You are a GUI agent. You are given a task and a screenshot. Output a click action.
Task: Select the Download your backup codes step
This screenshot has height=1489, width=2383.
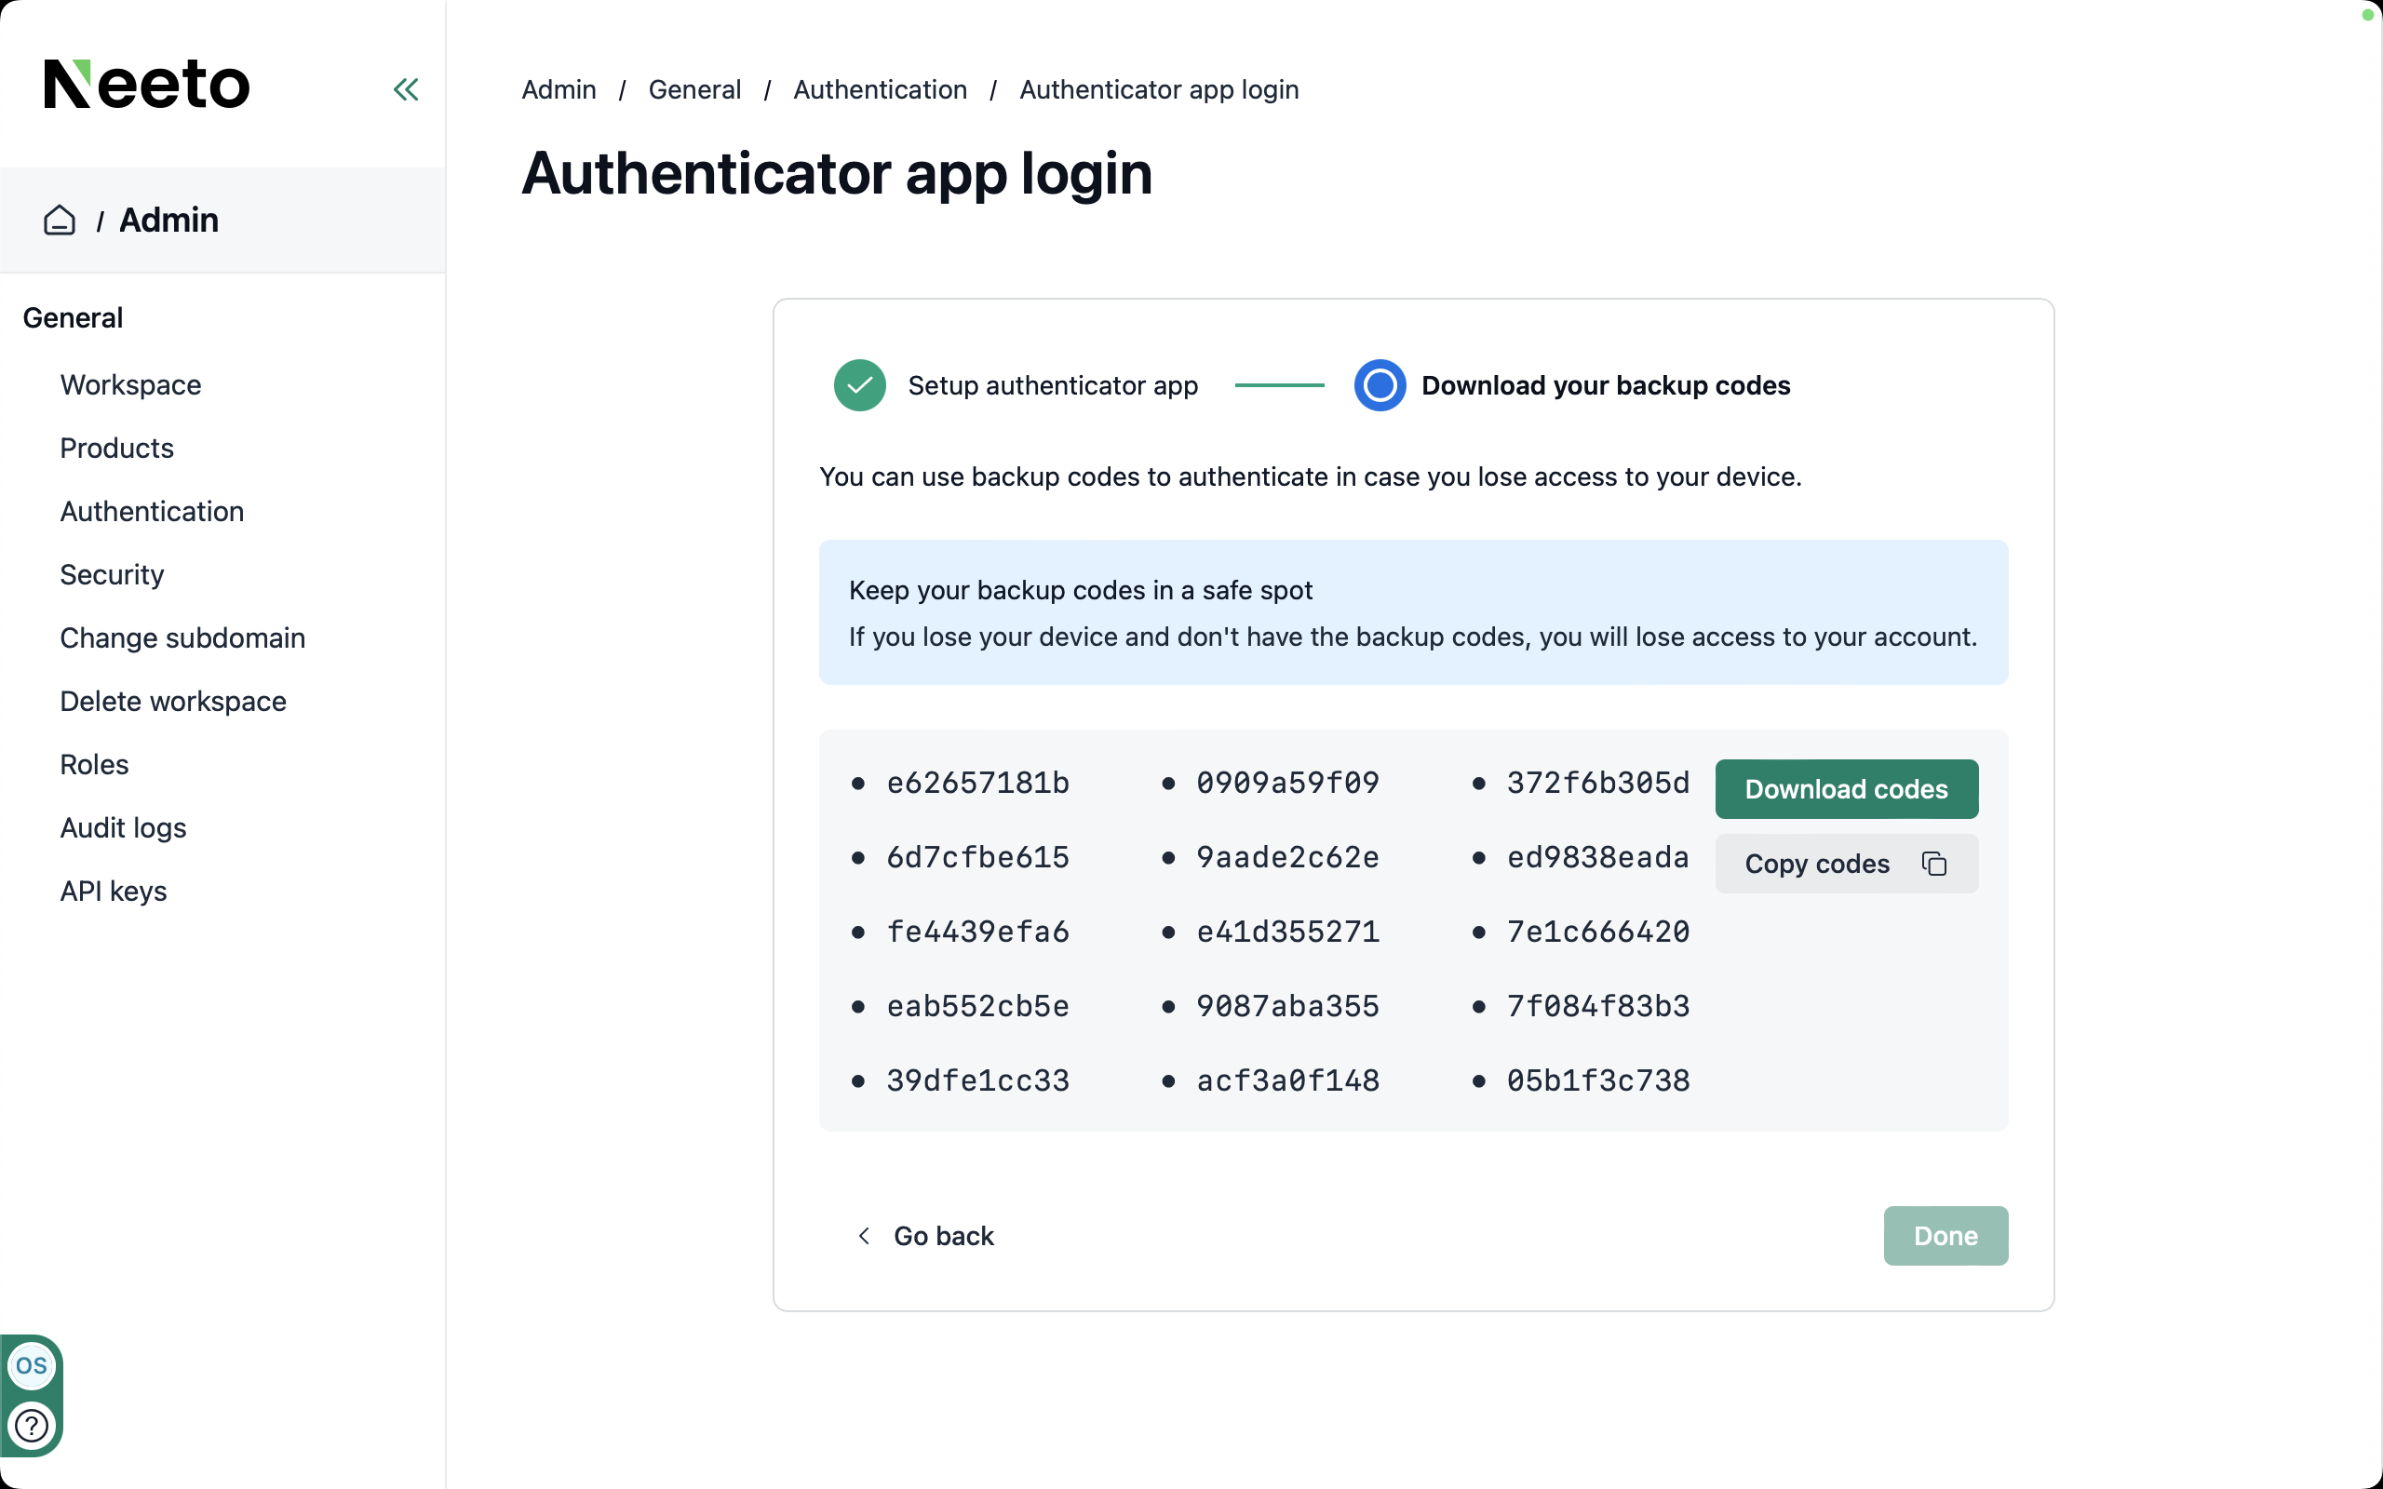click(x=1604, y=385)
